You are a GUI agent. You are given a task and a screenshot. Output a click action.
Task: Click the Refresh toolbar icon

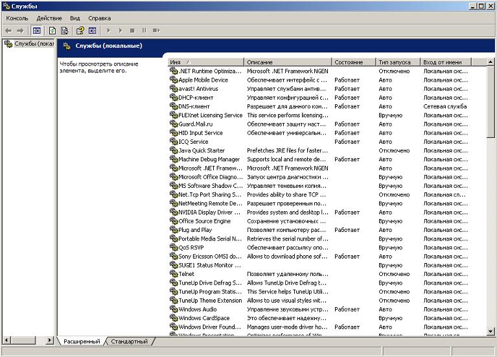(x=52, y=30)
